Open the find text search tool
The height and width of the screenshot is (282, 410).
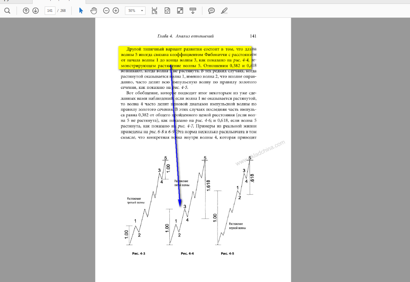pyautogui.click(x=7, y=11)
